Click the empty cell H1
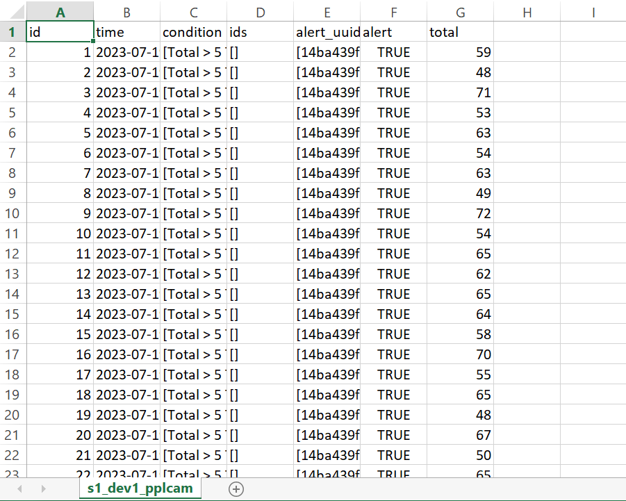 pos(527,32)
